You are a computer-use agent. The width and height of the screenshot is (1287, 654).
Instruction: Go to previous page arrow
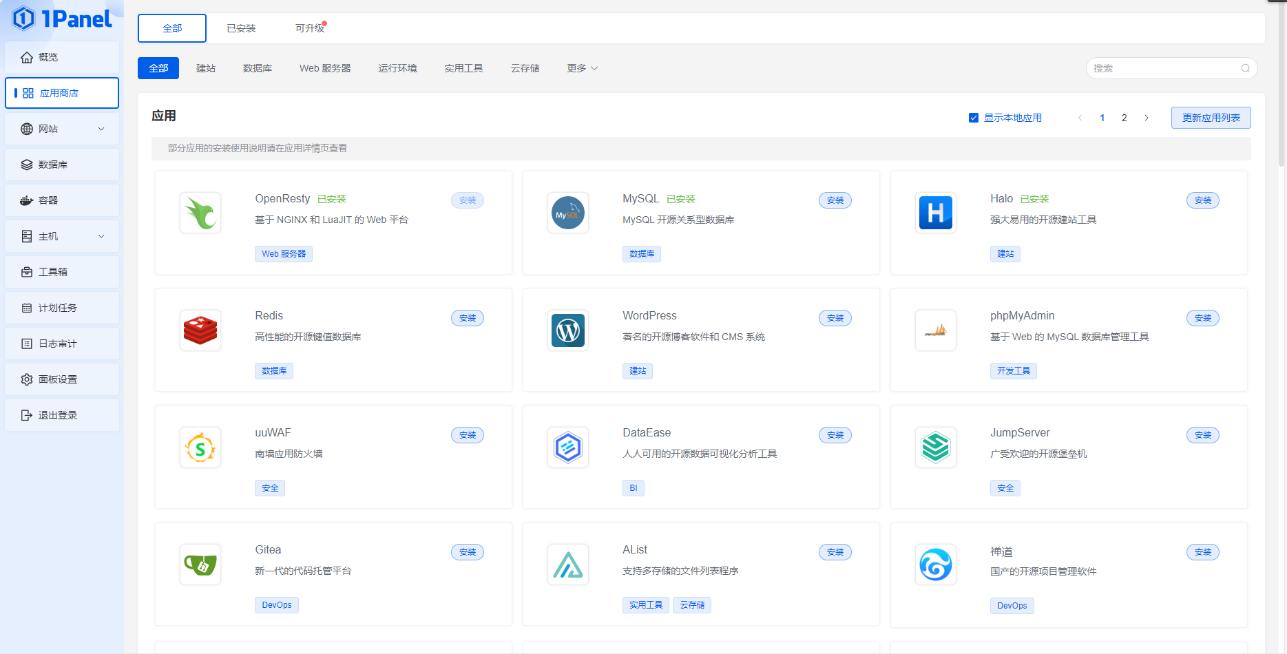point(1080,118)
